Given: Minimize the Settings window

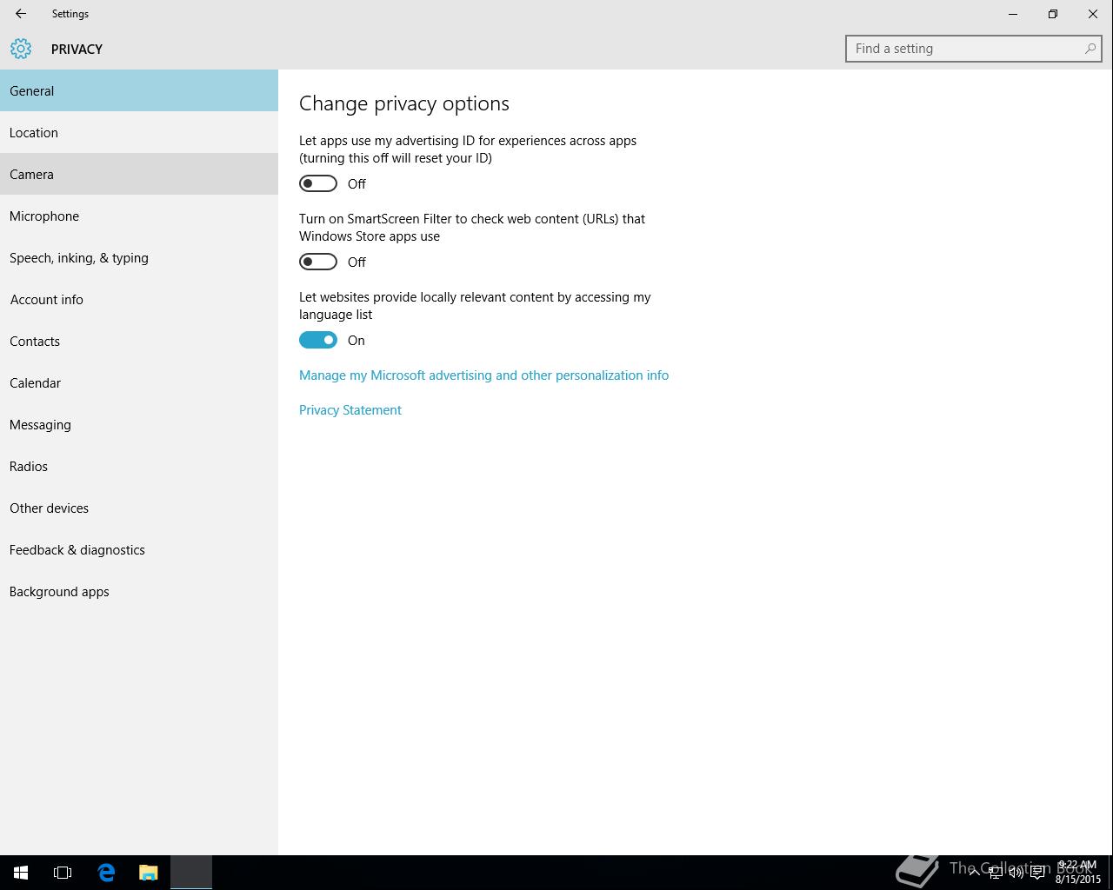Looking at the screenshot, I should pos(1013,14).
